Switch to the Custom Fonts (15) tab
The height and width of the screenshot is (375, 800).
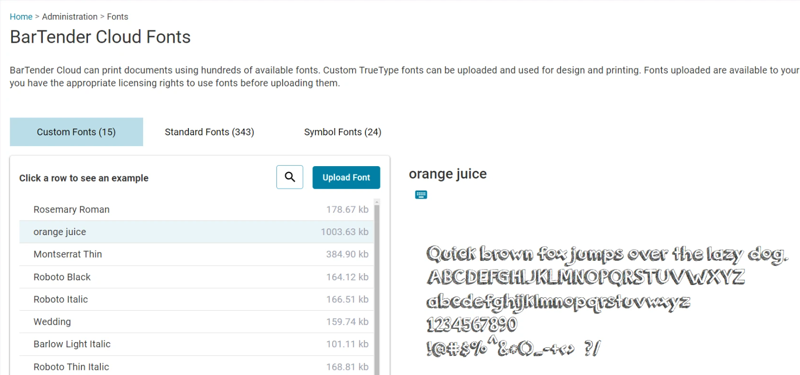(76, 132)
